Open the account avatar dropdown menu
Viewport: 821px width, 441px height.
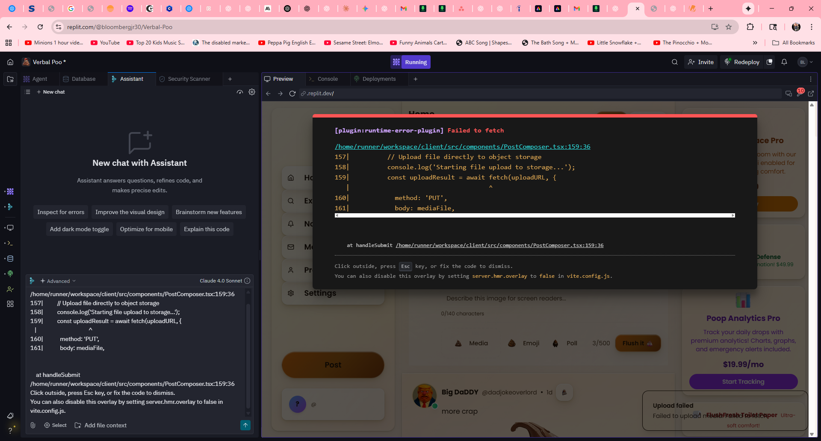pos(805,62)
